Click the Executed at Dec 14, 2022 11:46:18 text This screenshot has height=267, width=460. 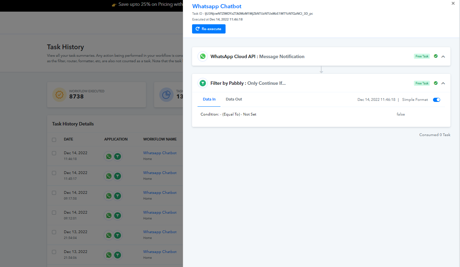coord(217,19)
